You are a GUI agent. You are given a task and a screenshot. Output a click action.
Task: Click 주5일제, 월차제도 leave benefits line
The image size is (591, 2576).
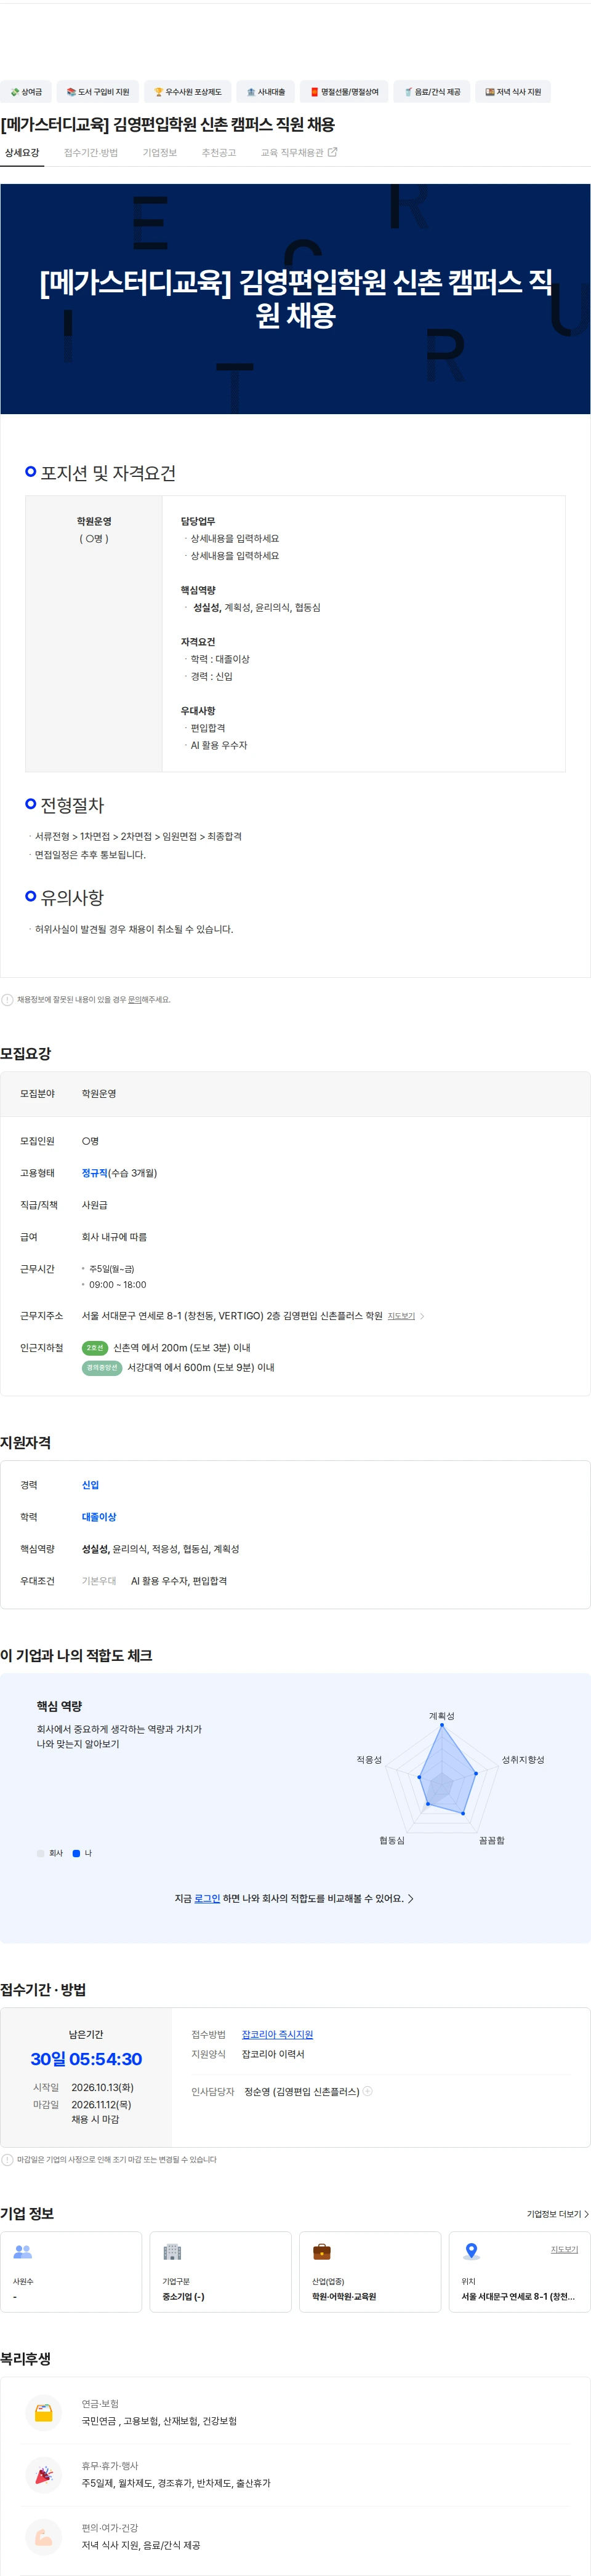click(x=176, y=2483)
